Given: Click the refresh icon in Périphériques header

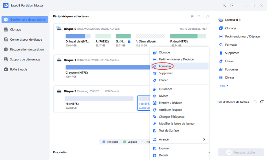Looking at the screenshot, I should point(208,17).
